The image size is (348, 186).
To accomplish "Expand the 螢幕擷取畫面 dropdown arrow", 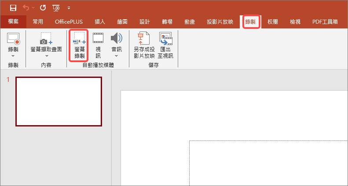I will pyautogui.click(x=46, y=56).
